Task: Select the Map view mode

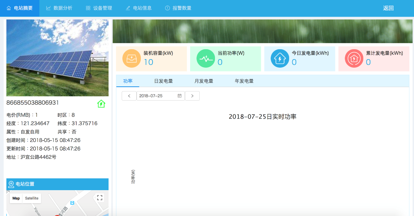Action: (x=16, y=198)
